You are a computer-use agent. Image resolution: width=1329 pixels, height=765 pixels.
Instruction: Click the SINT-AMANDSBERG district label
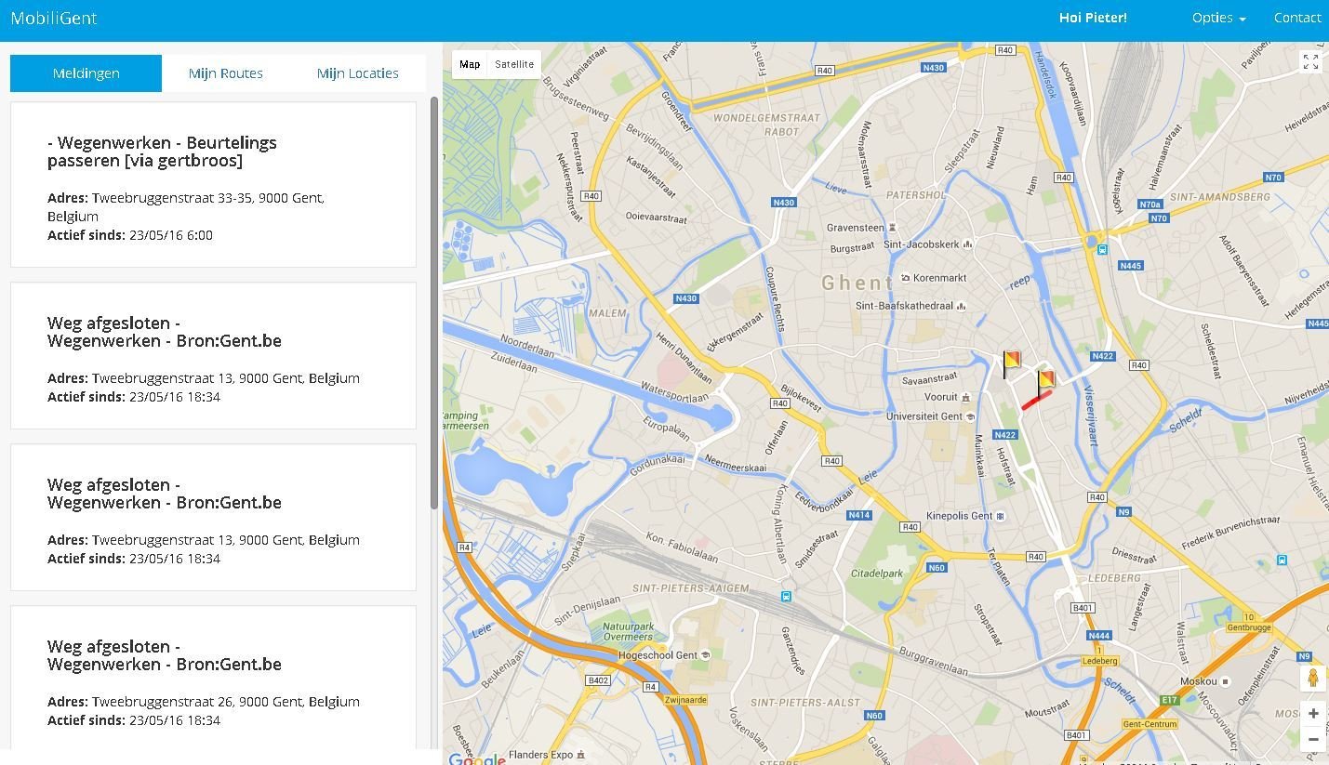click(1219, 197)
